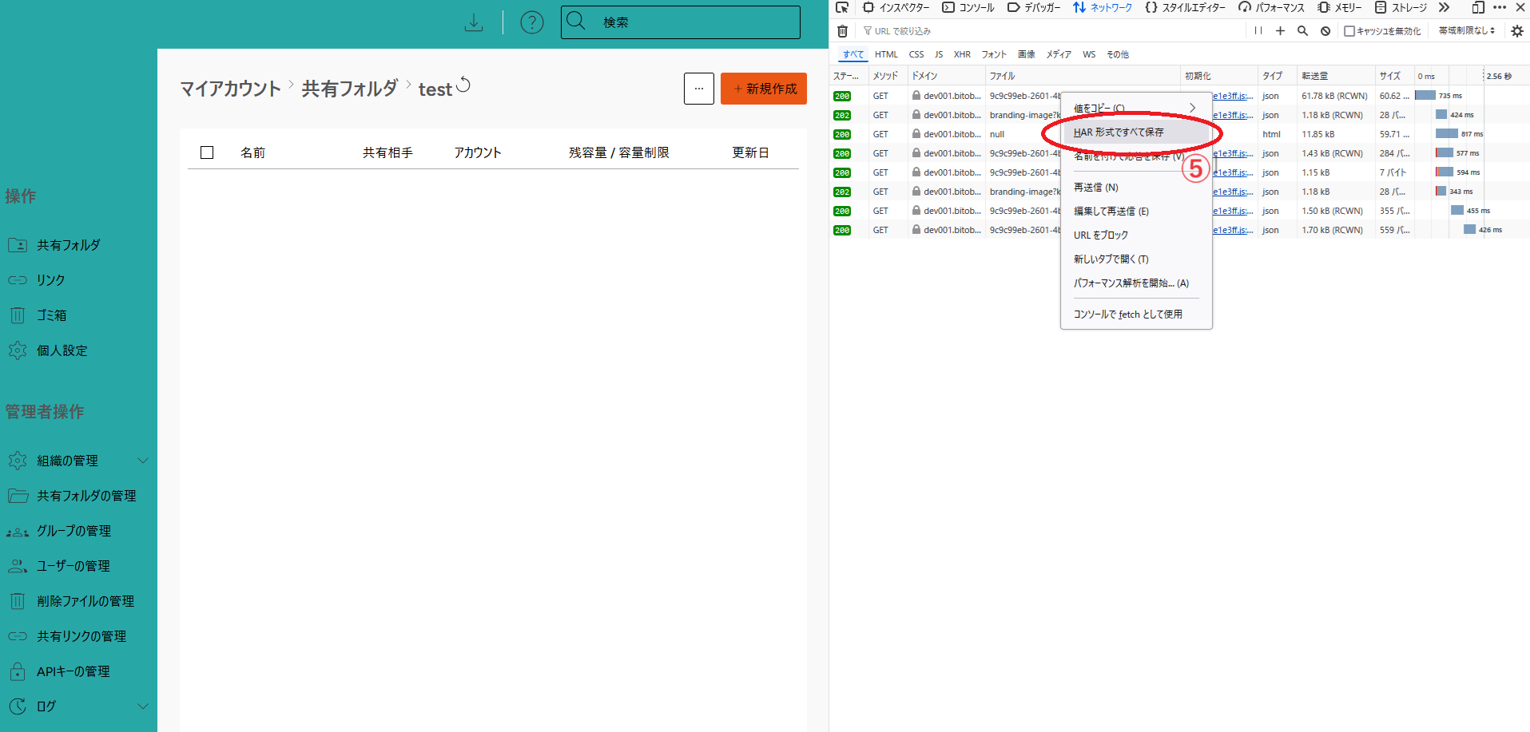1530x732 pixels.
Task: Click the refresh icon next to test
Action: (x=463, y=85)
